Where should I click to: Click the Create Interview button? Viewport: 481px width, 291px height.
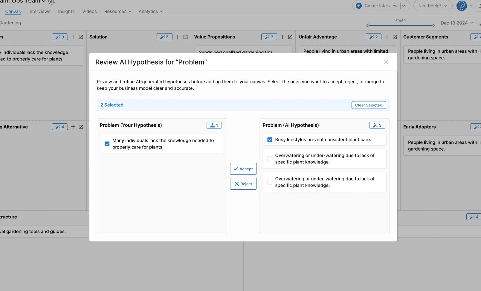click(378, 6)
